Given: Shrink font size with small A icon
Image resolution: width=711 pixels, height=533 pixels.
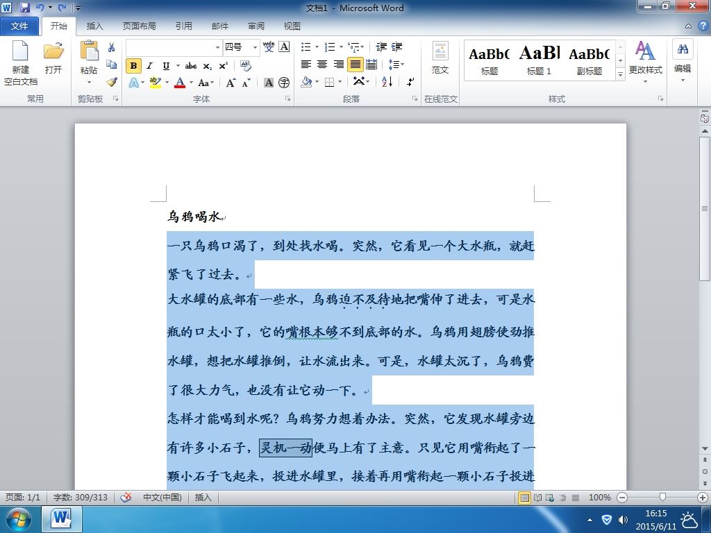Looking at the screenshot, I should click(246, 83).
